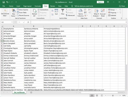Screen dimensions: 128x97
Task: Open the Get External Data menu
Action: point(5,13)
